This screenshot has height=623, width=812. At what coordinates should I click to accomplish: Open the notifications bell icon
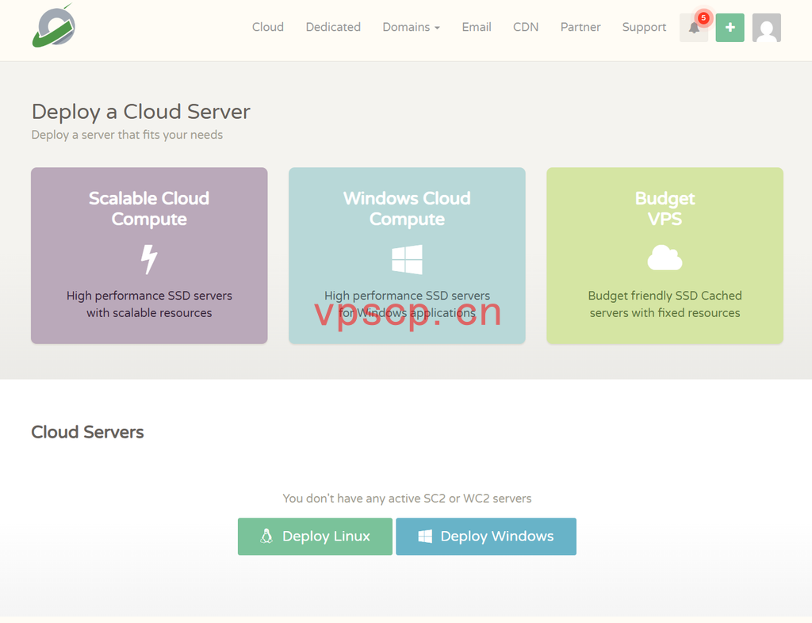point(693,28)
